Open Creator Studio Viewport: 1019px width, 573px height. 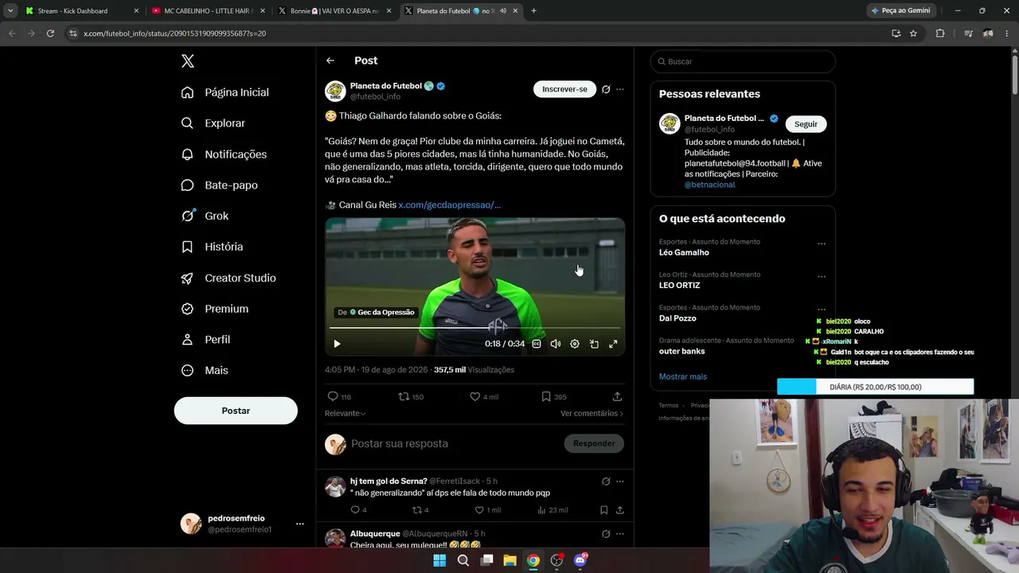pos(228,278)
